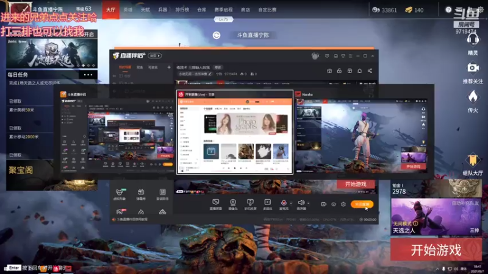The image size is (488, 274).
Task: Click the 天选之人 mode selection card
Action: point(436,217)
